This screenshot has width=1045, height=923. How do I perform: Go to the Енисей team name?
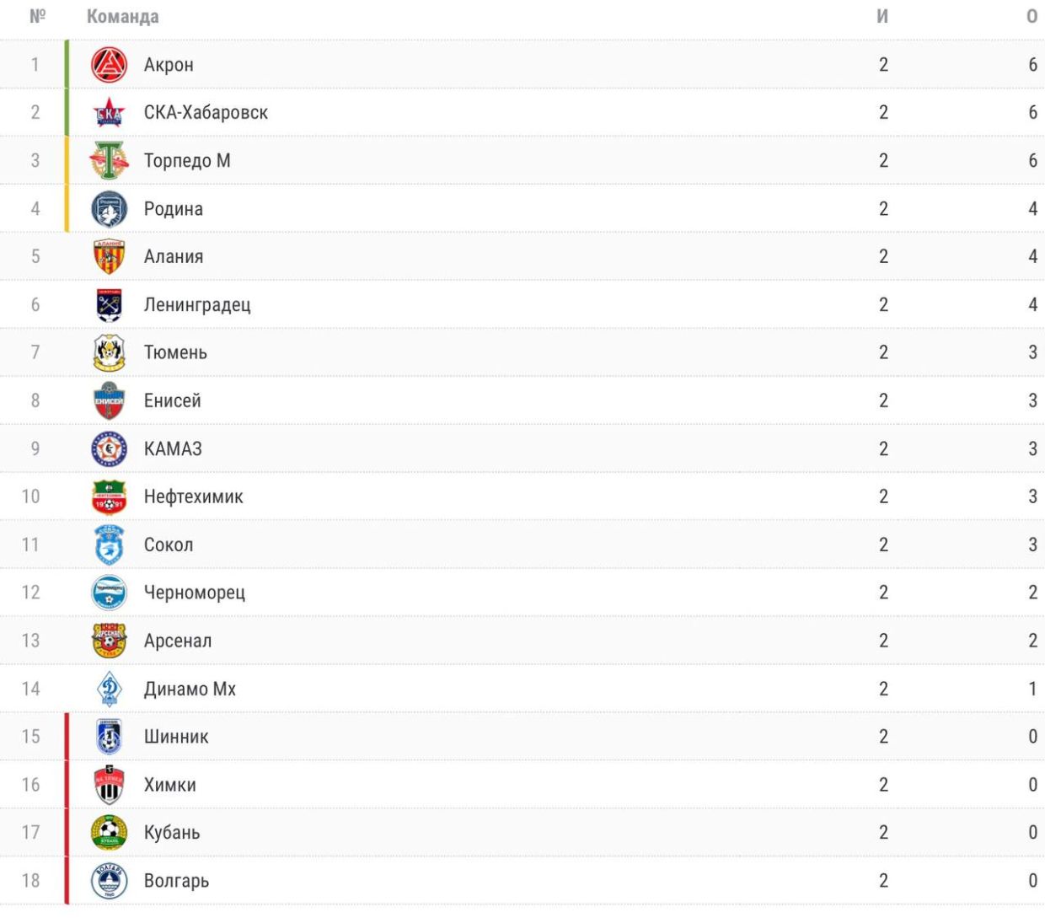(172, 401)
